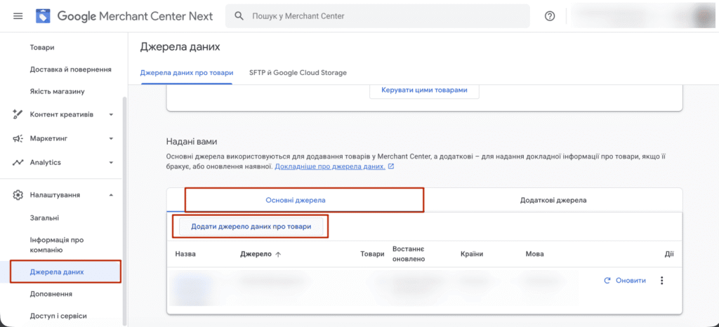
Task: Open Докладніше про джерела даних link
Action: (330, 167)
